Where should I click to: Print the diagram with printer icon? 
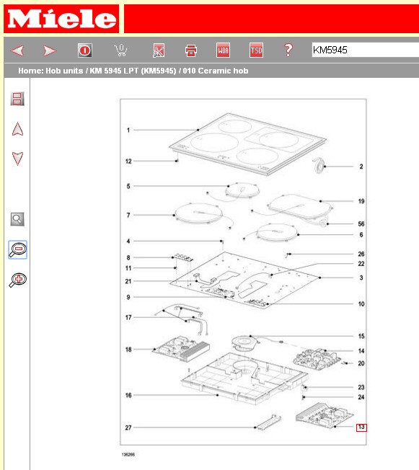(x=191, y=50)
